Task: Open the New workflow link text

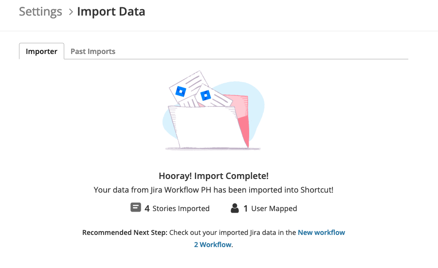Action: 321,232
